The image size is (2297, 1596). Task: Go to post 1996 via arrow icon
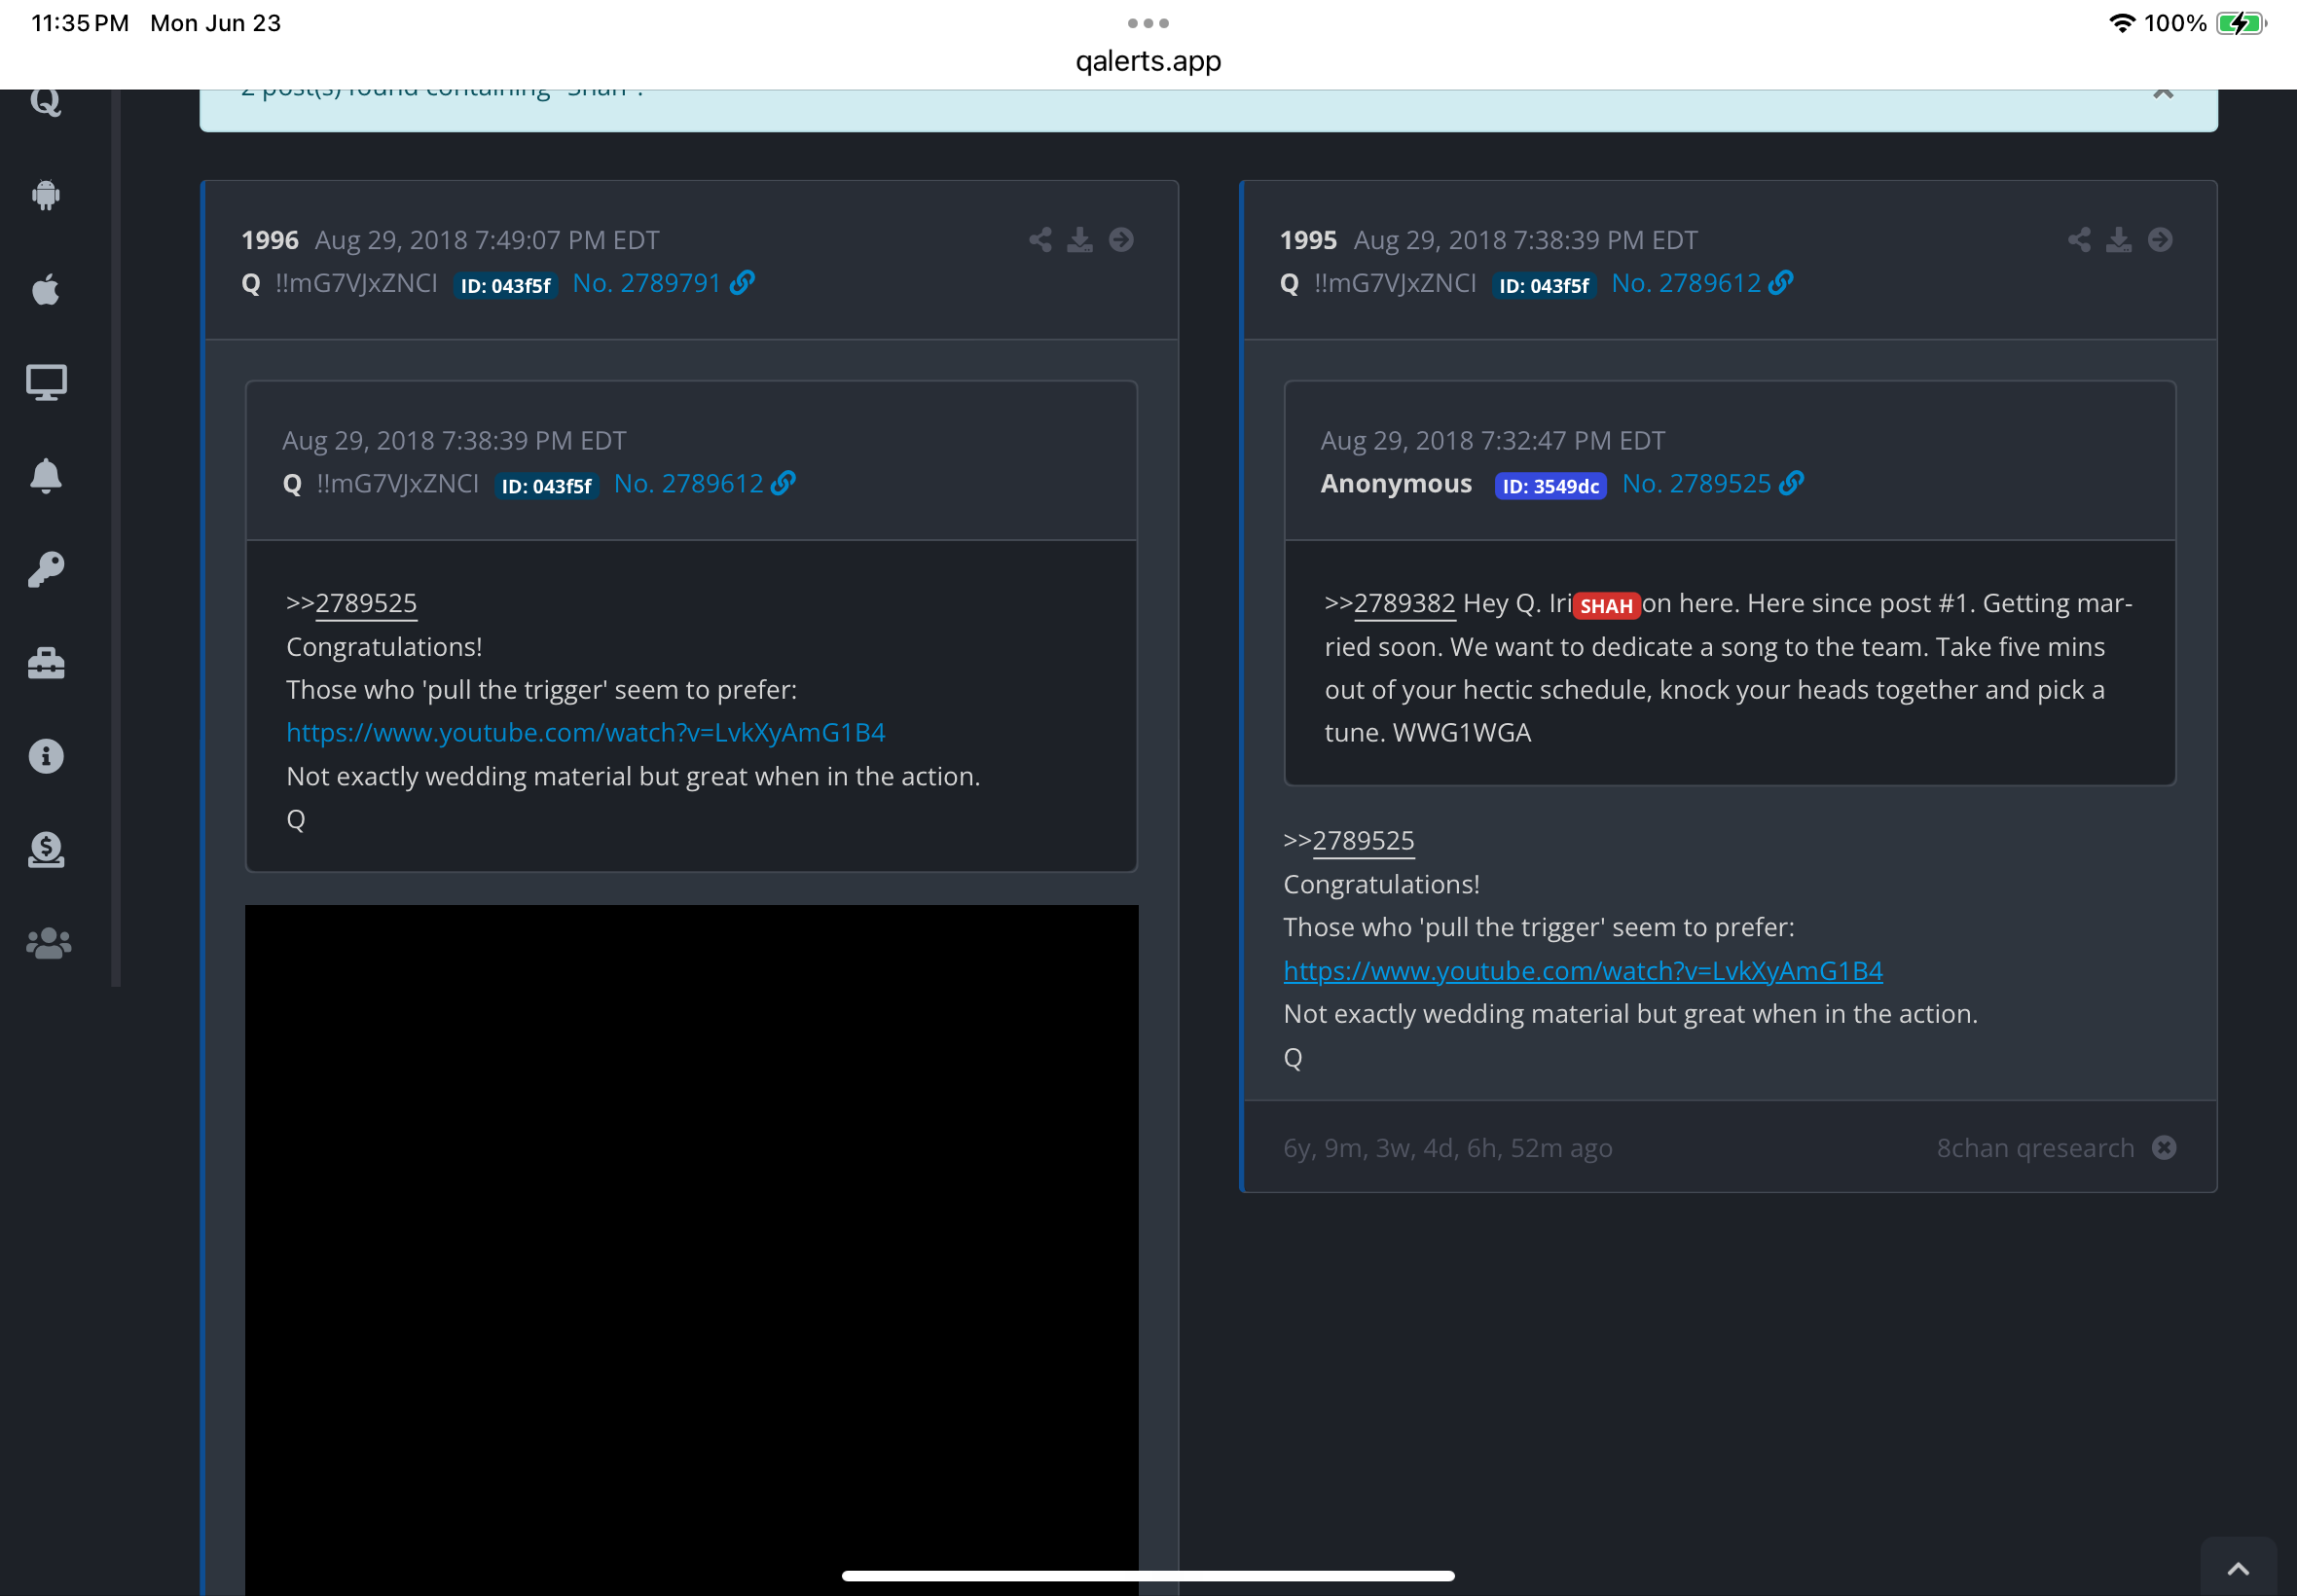point(1121,240)
